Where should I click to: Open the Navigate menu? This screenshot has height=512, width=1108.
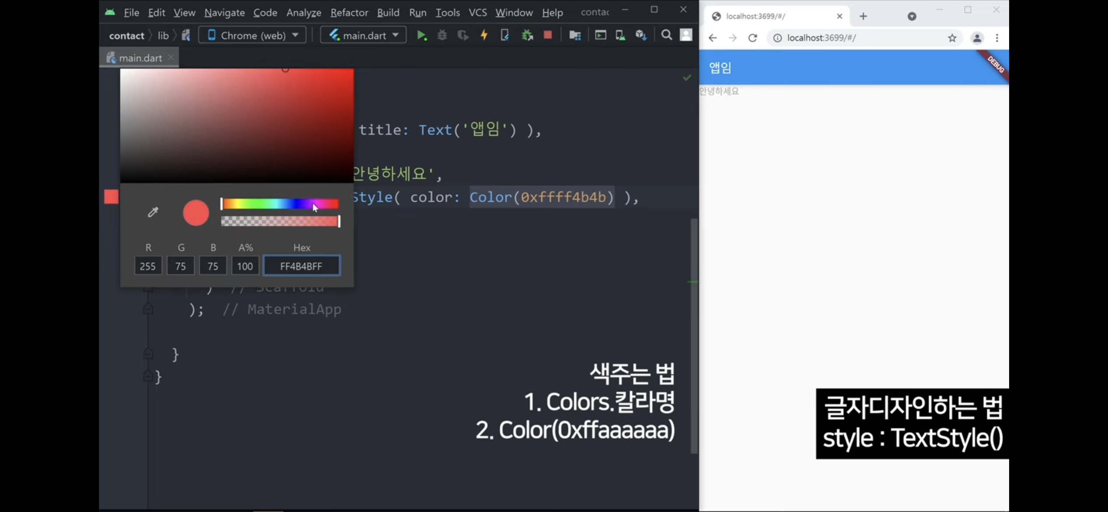tap(224, 12)
